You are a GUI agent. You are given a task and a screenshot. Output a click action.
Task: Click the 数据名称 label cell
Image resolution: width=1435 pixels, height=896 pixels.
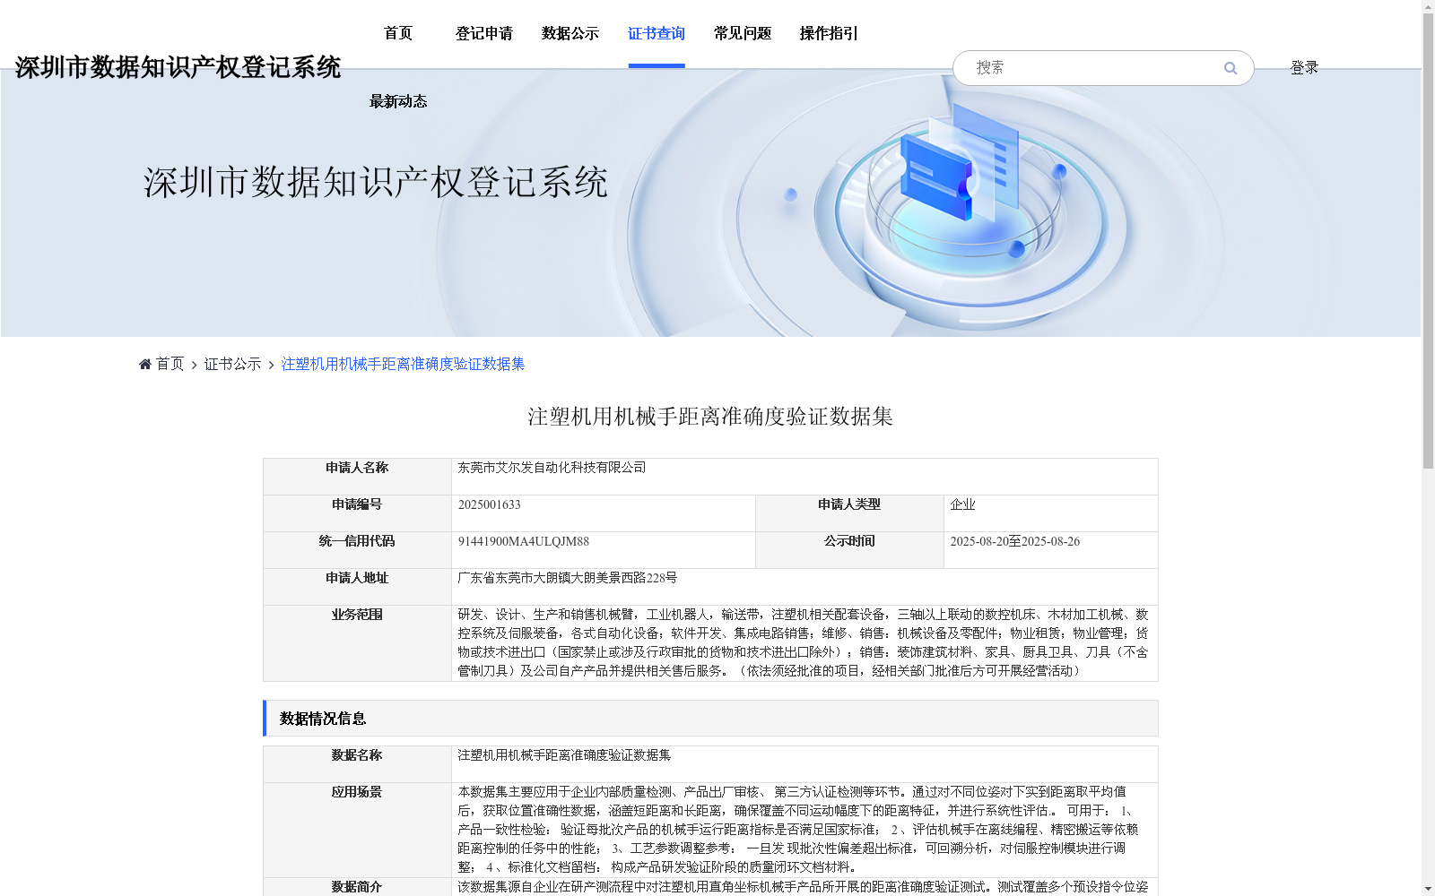coord(357,764)
